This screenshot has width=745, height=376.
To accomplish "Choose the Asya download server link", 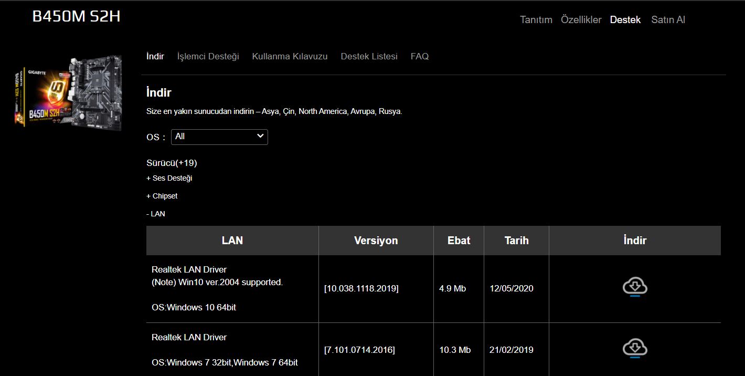I will (270, 112).
